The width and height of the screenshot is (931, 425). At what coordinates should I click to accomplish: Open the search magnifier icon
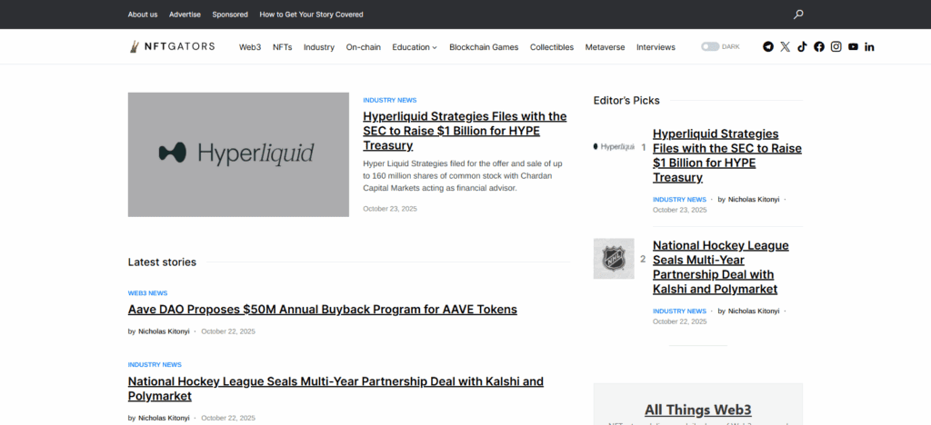click(798, 15)
